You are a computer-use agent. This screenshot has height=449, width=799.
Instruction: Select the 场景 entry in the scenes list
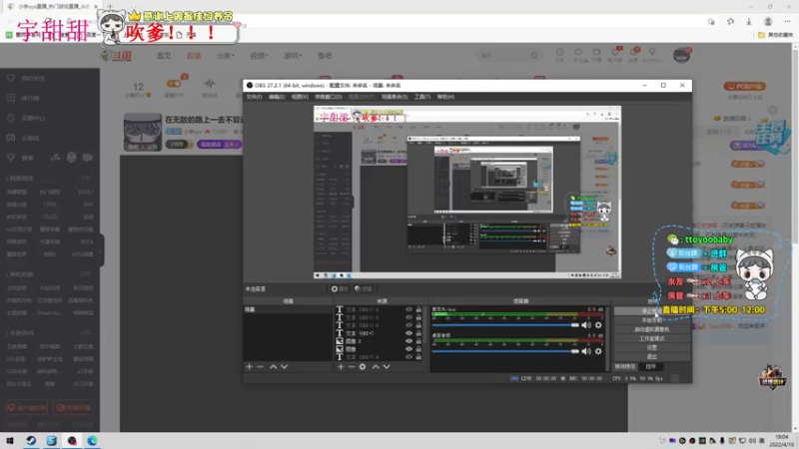(x=288, y=309)
